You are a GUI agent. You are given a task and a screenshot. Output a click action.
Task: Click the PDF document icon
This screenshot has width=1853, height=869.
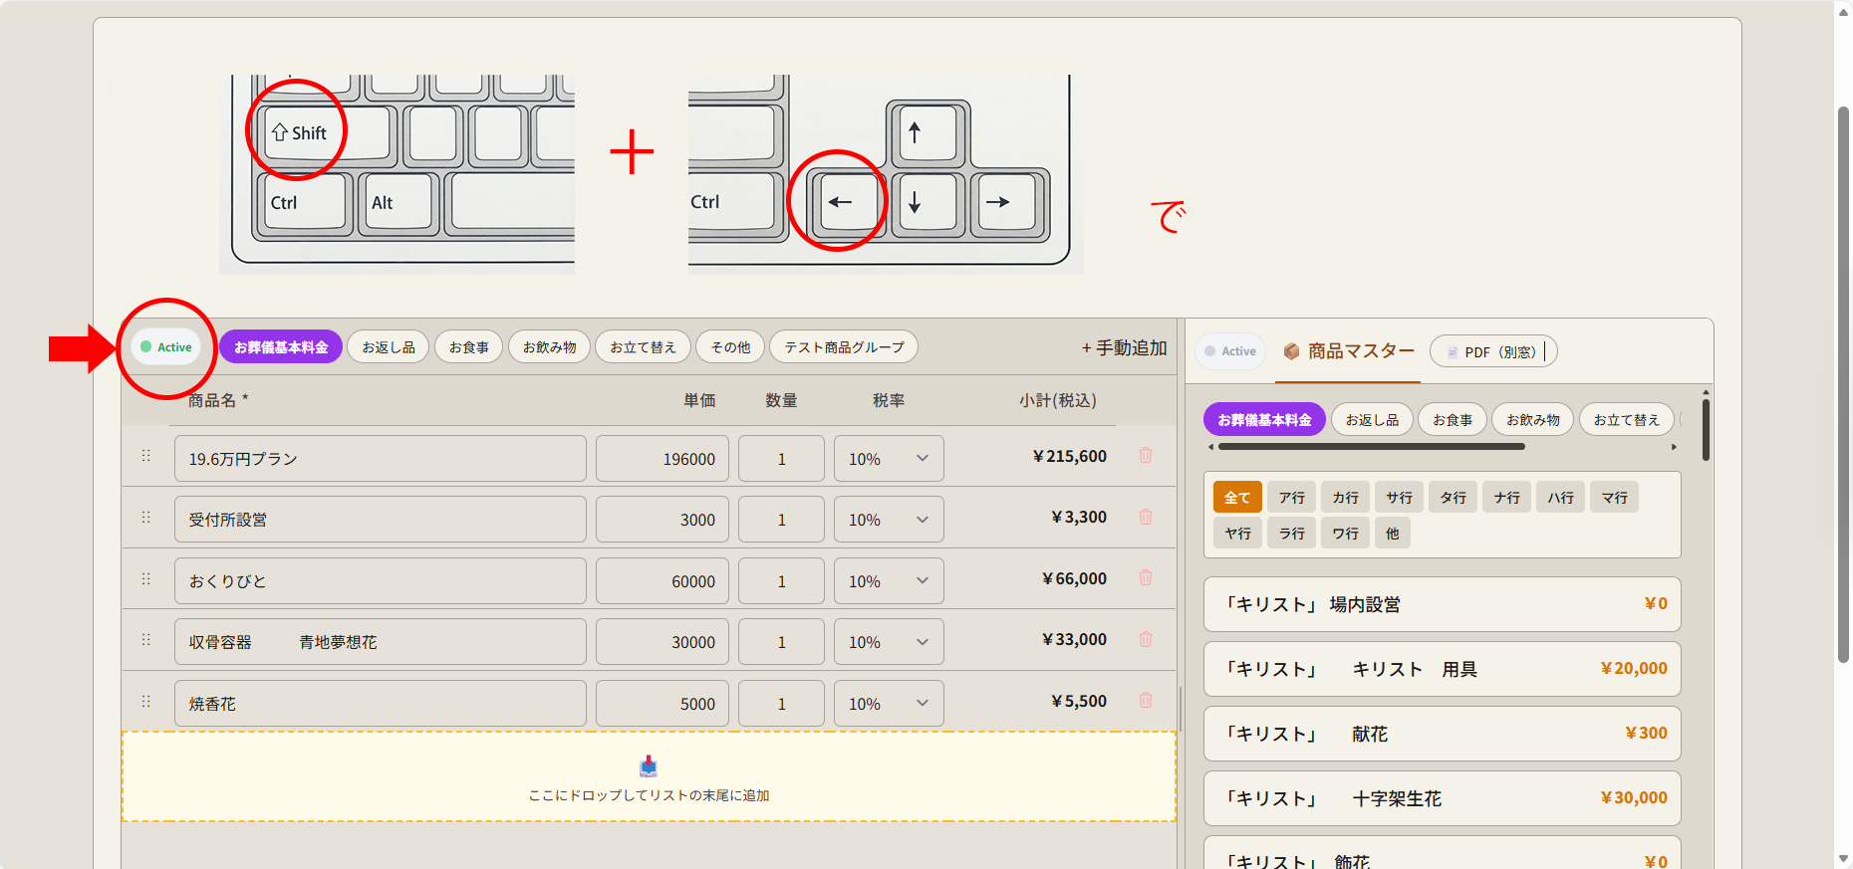click(1453, 352)
